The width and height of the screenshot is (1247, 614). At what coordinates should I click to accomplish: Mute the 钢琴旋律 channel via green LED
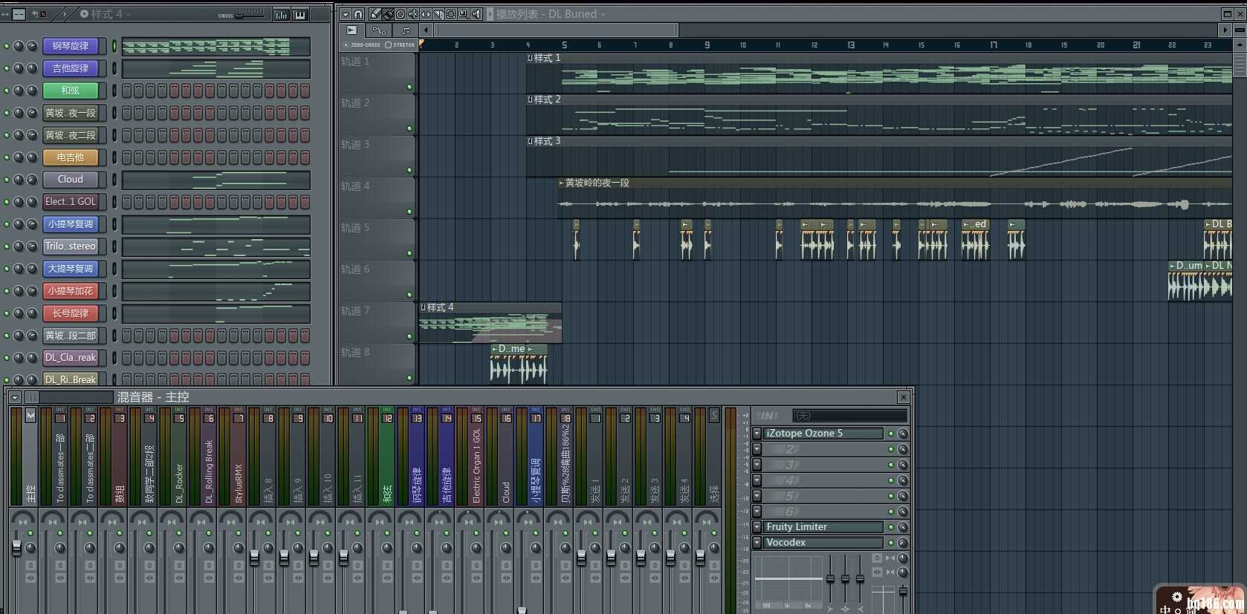[7, 46]
